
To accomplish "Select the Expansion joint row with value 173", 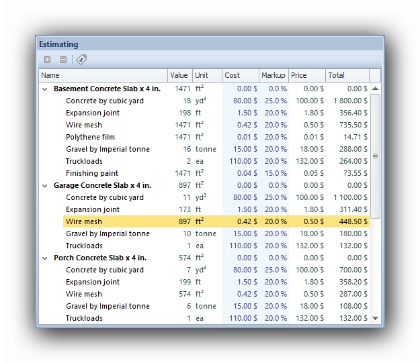I will [204, 209].
